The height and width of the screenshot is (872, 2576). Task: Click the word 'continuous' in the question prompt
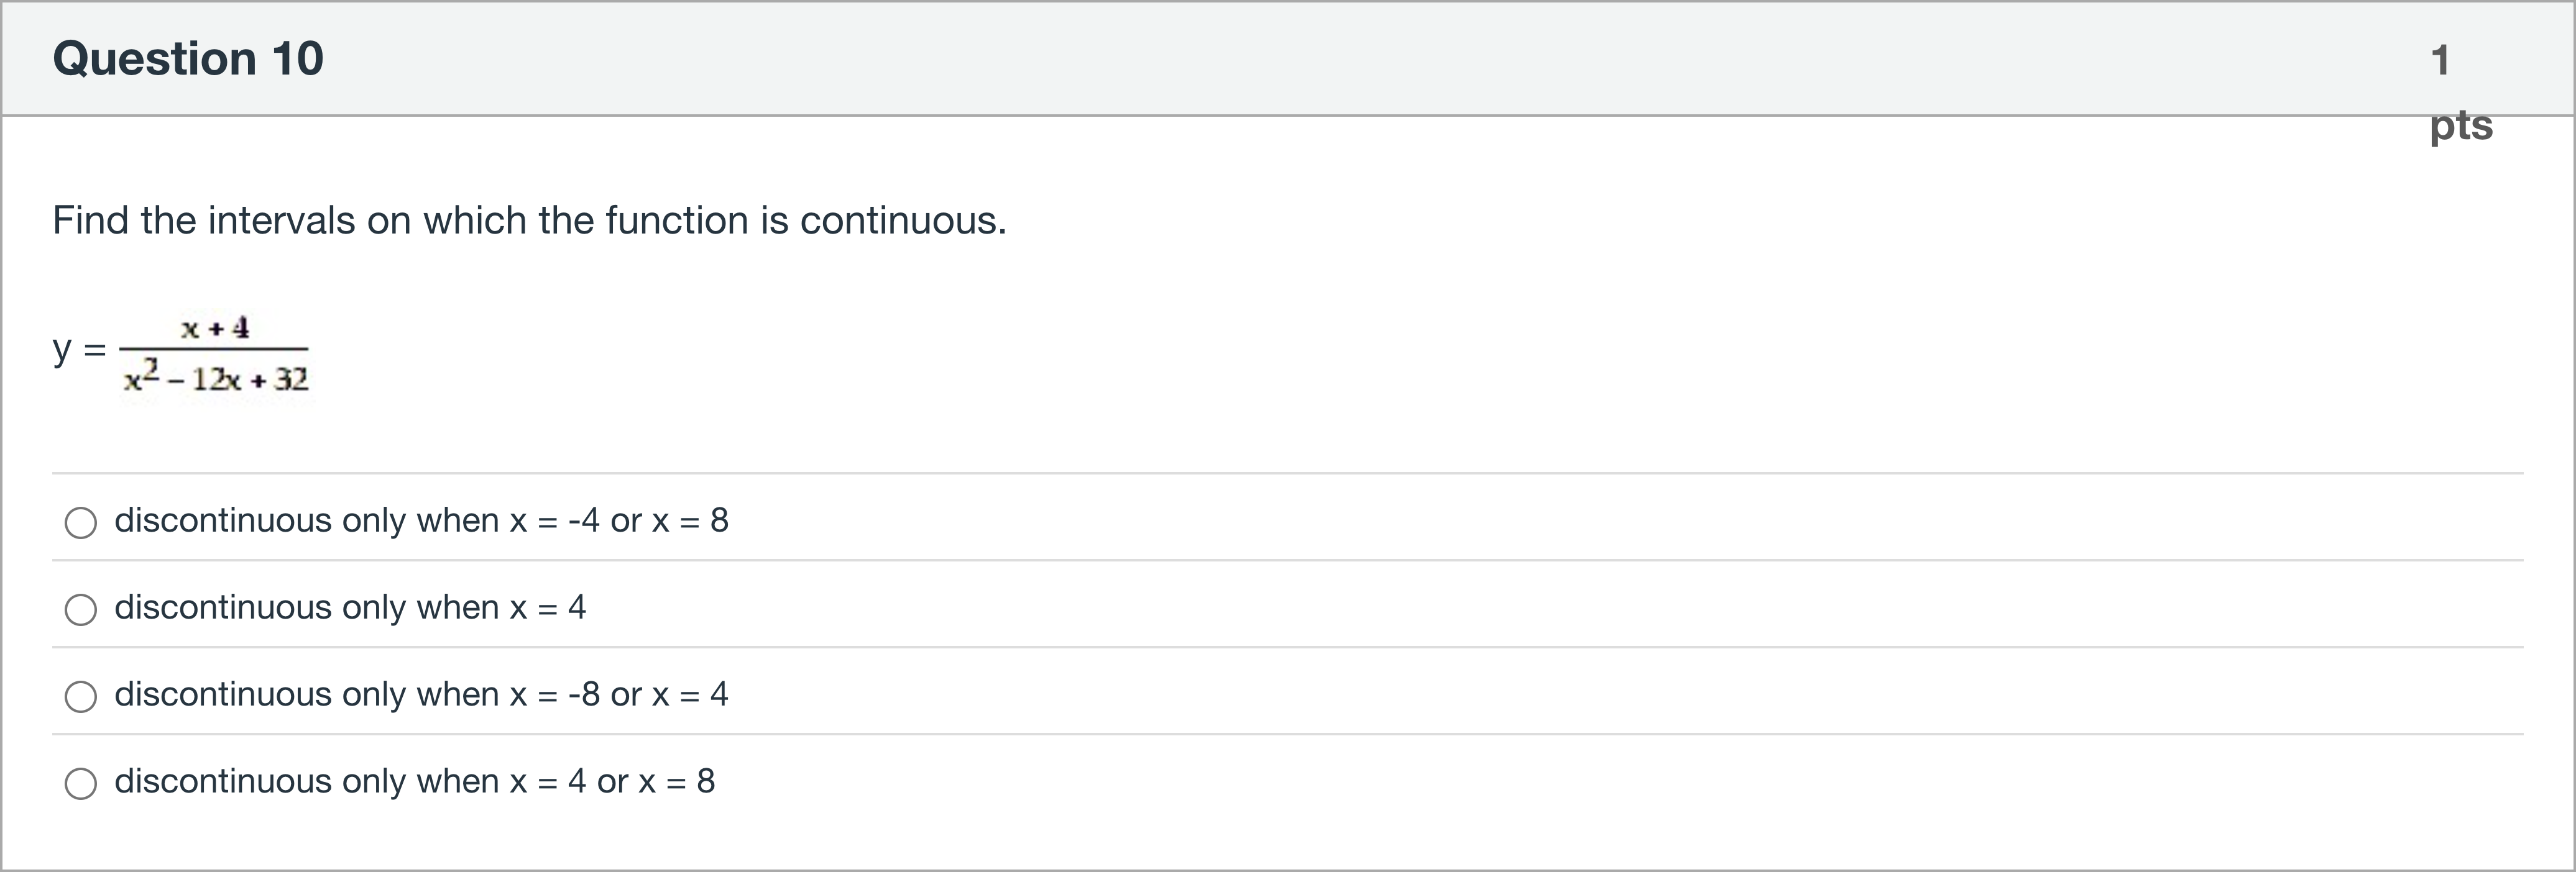click(902, 220)
